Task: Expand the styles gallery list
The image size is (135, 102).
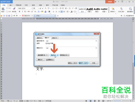Action: [x=109, y=12]
